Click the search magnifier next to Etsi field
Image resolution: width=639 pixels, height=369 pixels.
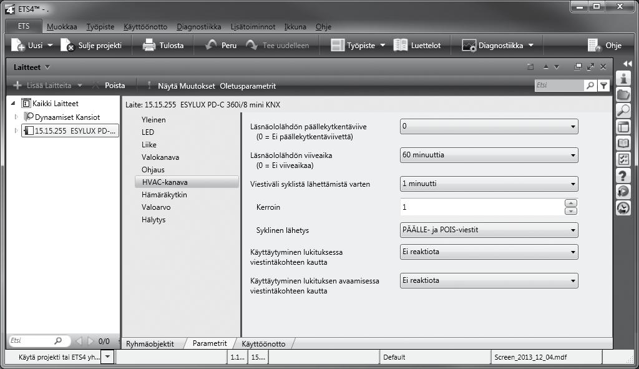click(x=590, y=85)
